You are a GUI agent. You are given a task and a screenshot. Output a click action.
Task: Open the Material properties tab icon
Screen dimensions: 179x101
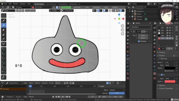tap(155, 74)
